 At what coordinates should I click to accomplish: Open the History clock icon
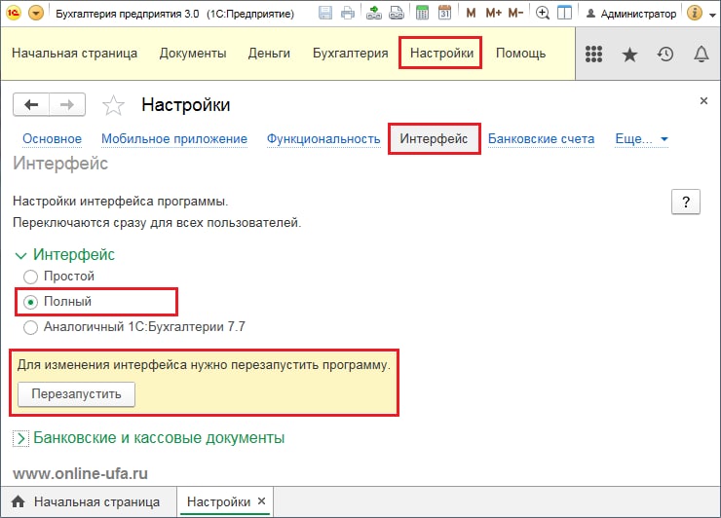point(664,55)
